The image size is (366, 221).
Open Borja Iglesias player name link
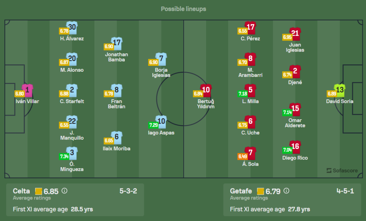pyautogui.click(x=161, y=72)
